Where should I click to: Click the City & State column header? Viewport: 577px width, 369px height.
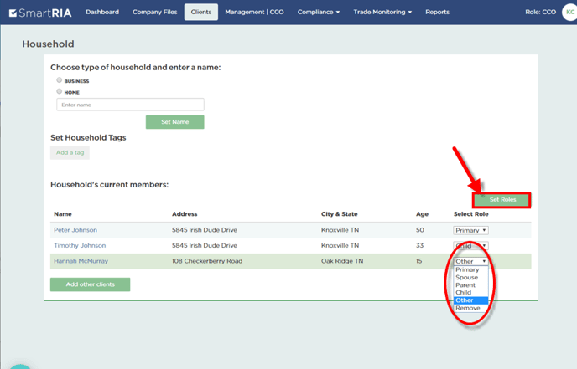tap(340, 214)
